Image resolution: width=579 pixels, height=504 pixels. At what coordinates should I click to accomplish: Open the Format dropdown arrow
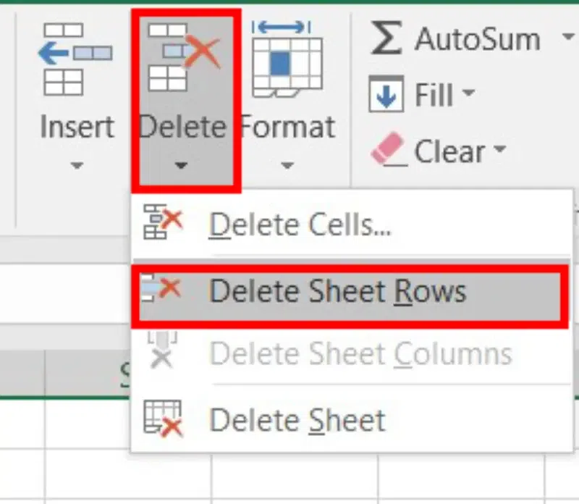(287, 166)
